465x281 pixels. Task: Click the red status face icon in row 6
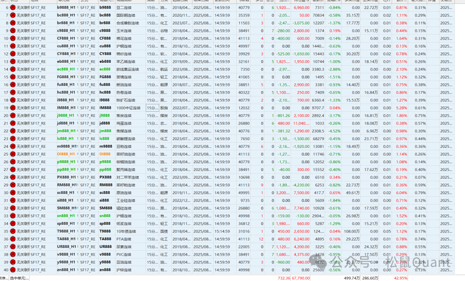12,8
